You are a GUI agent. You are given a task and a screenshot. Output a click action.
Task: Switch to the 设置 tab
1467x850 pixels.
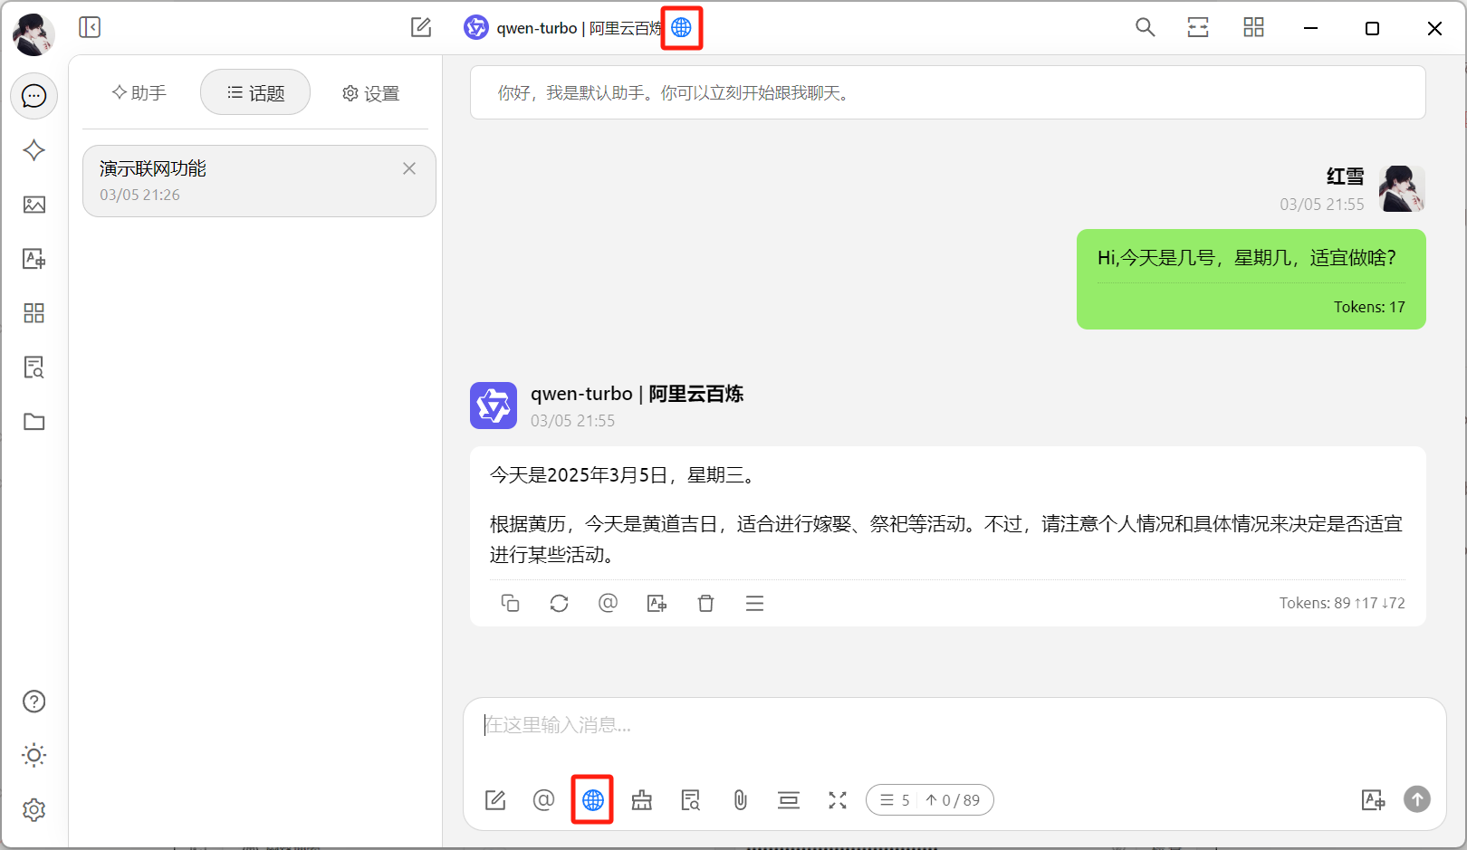[x=370, y=93]
